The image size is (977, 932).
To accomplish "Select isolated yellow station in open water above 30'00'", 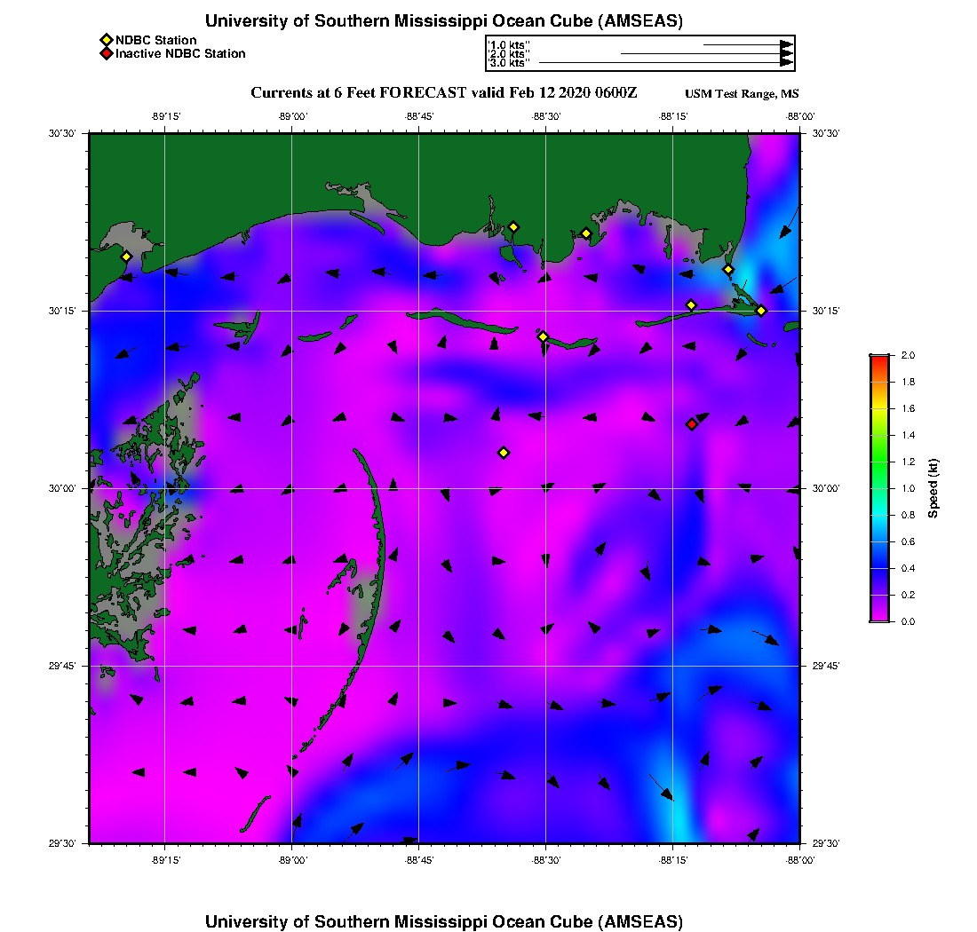I will (x=504, y=453).
